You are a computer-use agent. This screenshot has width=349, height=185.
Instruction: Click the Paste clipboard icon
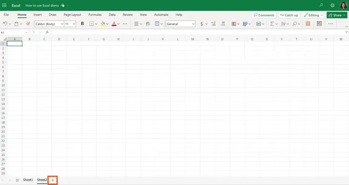point(16,24)
